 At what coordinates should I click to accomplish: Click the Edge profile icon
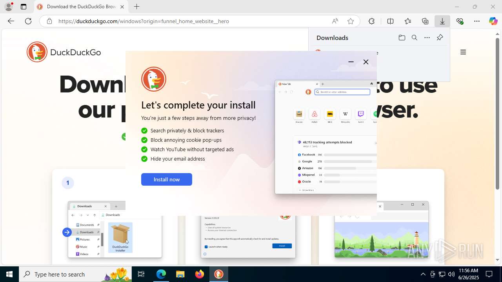tap(9, 7)
